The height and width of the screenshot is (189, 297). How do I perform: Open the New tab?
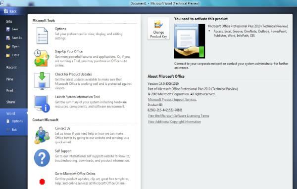coord(10,79)
